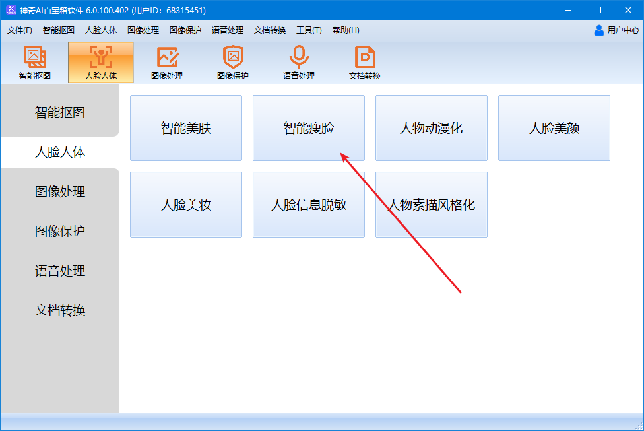Launch the 人脸美颜 feature

coord(554,128)
